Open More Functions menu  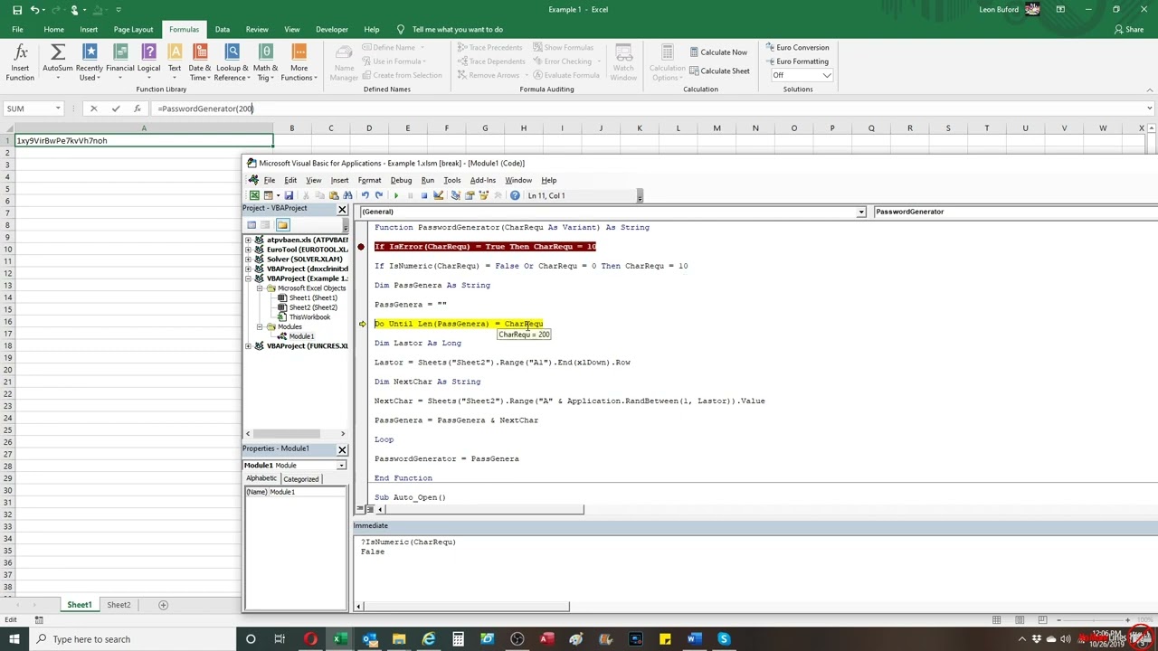pyautogui.click(x=299, y=61)
